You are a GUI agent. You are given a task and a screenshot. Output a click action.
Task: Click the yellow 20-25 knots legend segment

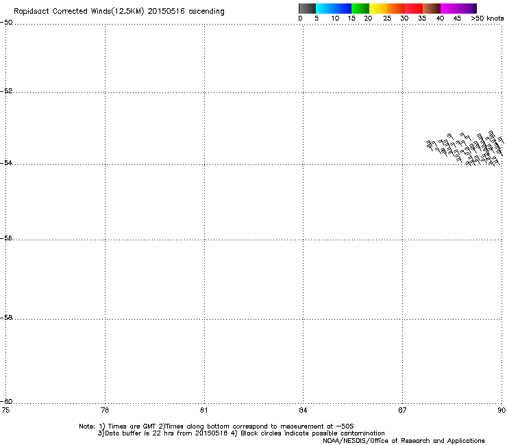378,8
